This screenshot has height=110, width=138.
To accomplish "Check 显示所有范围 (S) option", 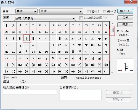I will (81, 18).
